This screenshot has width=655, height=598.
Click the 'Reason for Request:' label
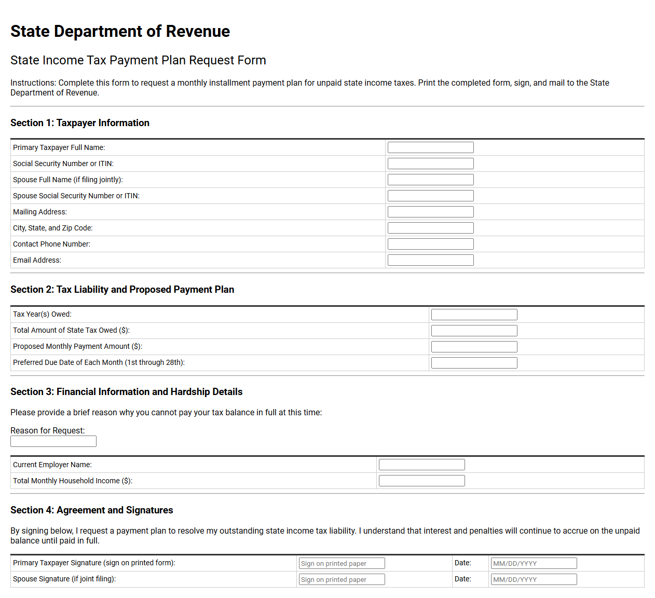pos(48,430)
